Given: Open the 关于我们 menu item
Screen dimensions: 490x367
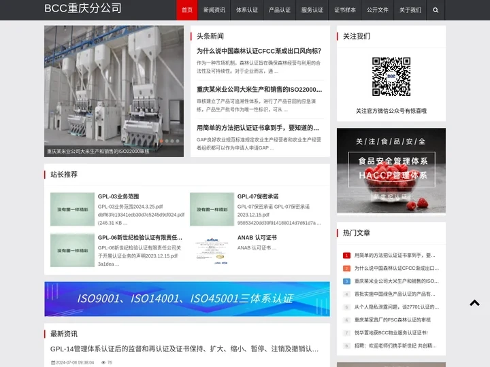Looking at the screenshot, I should pyautogui.click(x=410, y=10).
